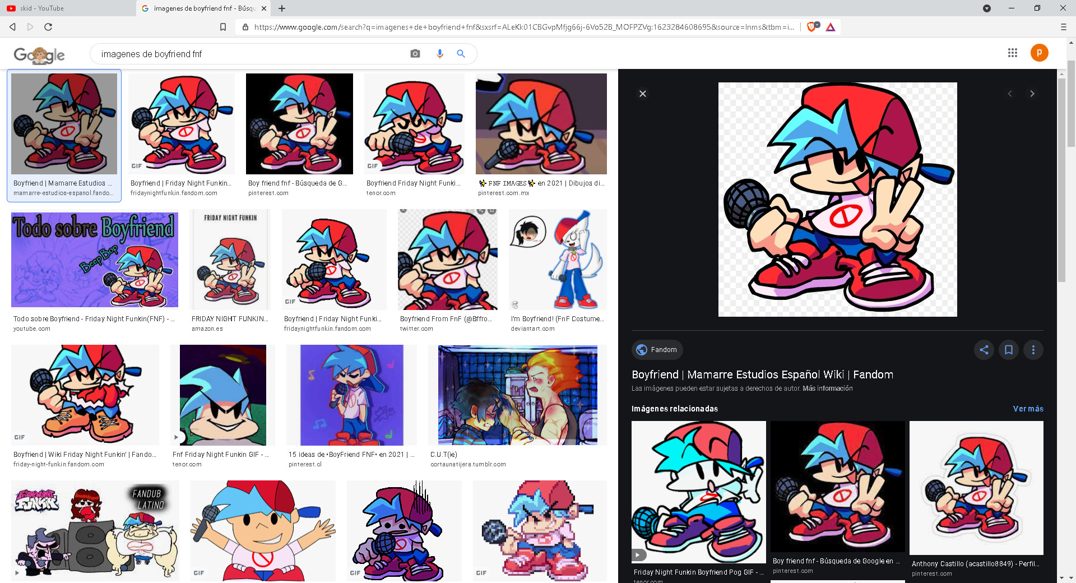This screenshot has width=1076, height=583.
Task: Close the image preview panel
Action: [643, 94]
